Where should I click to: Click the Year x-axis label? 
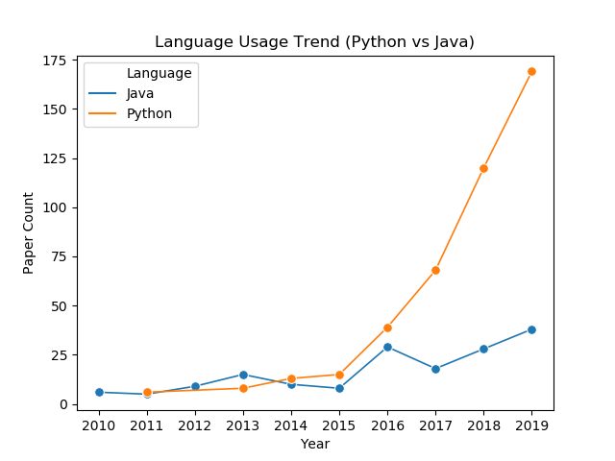pyautogui.click(x=315, y=444)
